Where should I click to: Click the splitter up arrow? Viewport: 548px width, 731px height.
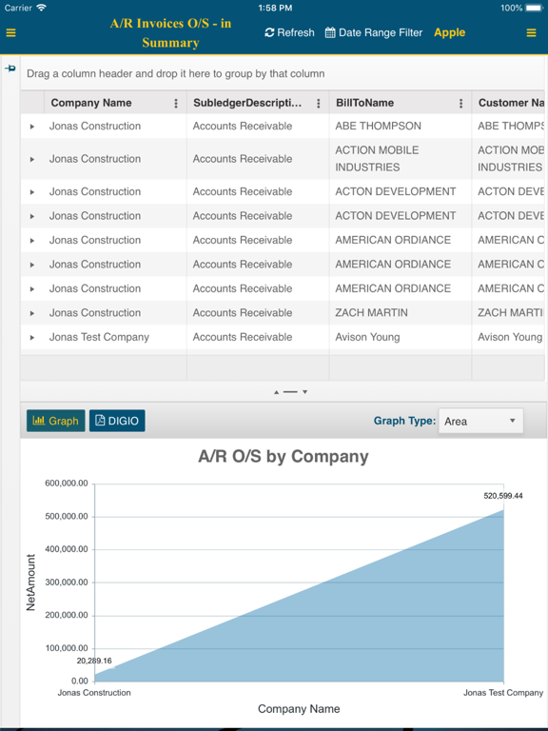click(276, 392)
